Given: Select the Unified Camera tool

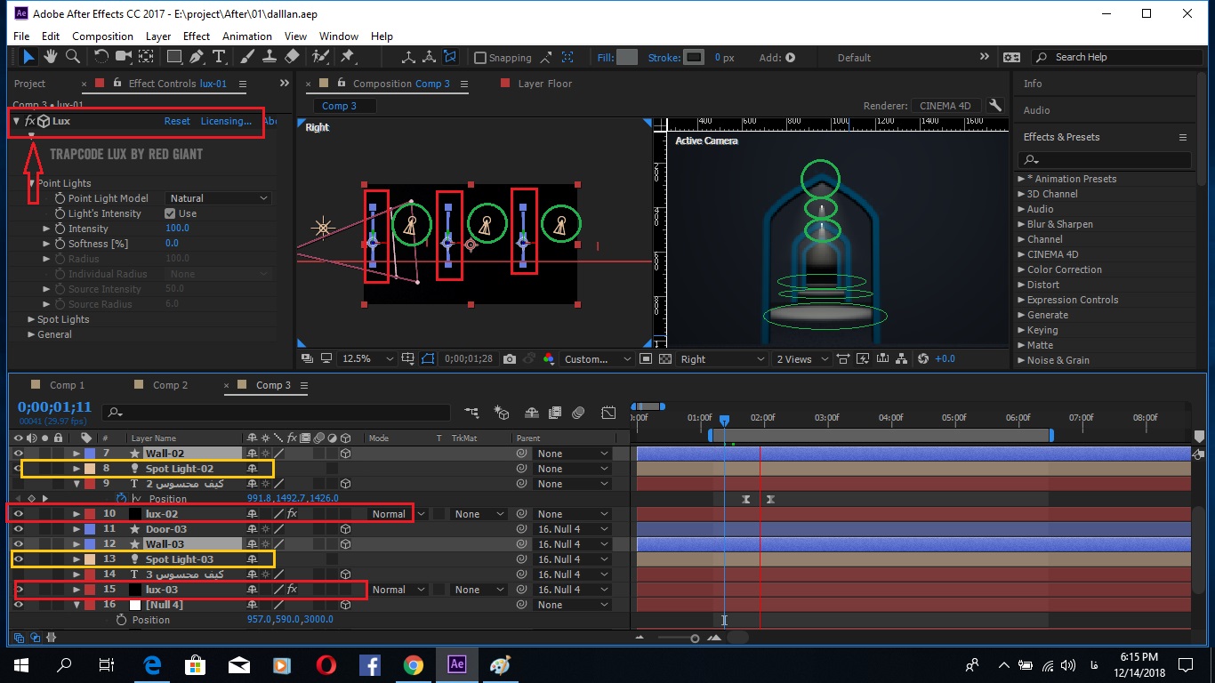Looking at the screenshot, I should [x=124, y=57].
